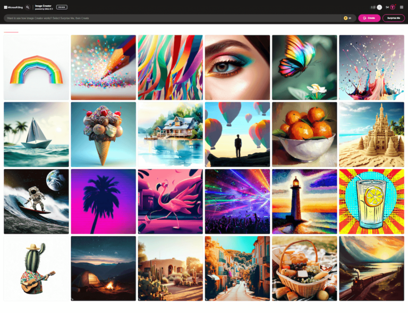The height and width of the screenshot is (313, 408).
Task: Open the hamburger menu
Action: coord(402,7)
